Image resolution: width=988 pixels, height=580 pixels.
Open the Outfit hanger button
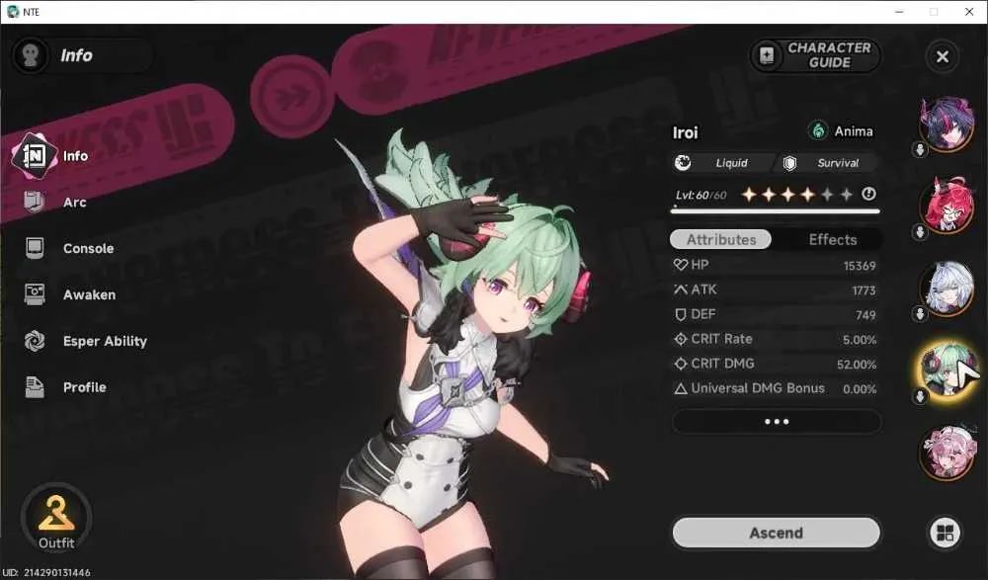coord(56,519)
